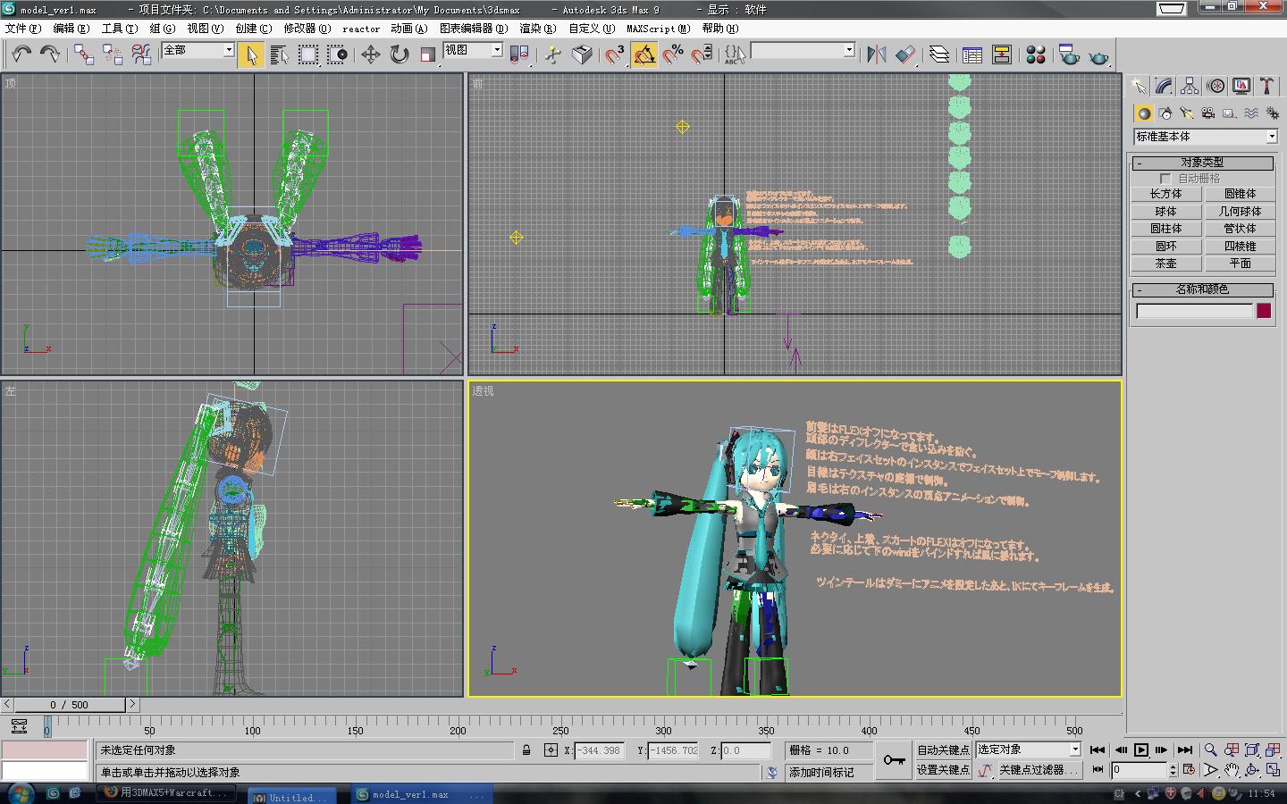Toggle 3D Snaps magnet icon

[615, 54]
